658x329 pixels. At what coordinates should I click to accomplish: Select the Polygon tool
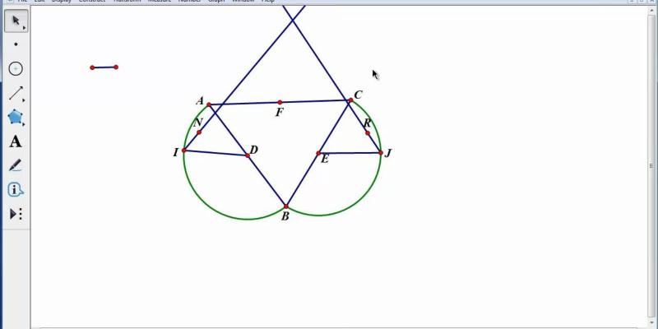click(16, 118)
